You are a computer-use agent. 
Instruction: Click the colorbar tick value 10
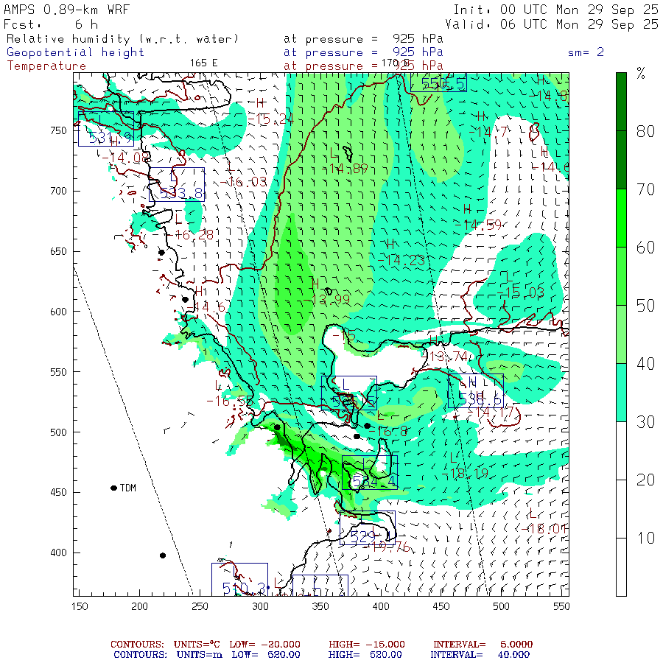point(645,538)
